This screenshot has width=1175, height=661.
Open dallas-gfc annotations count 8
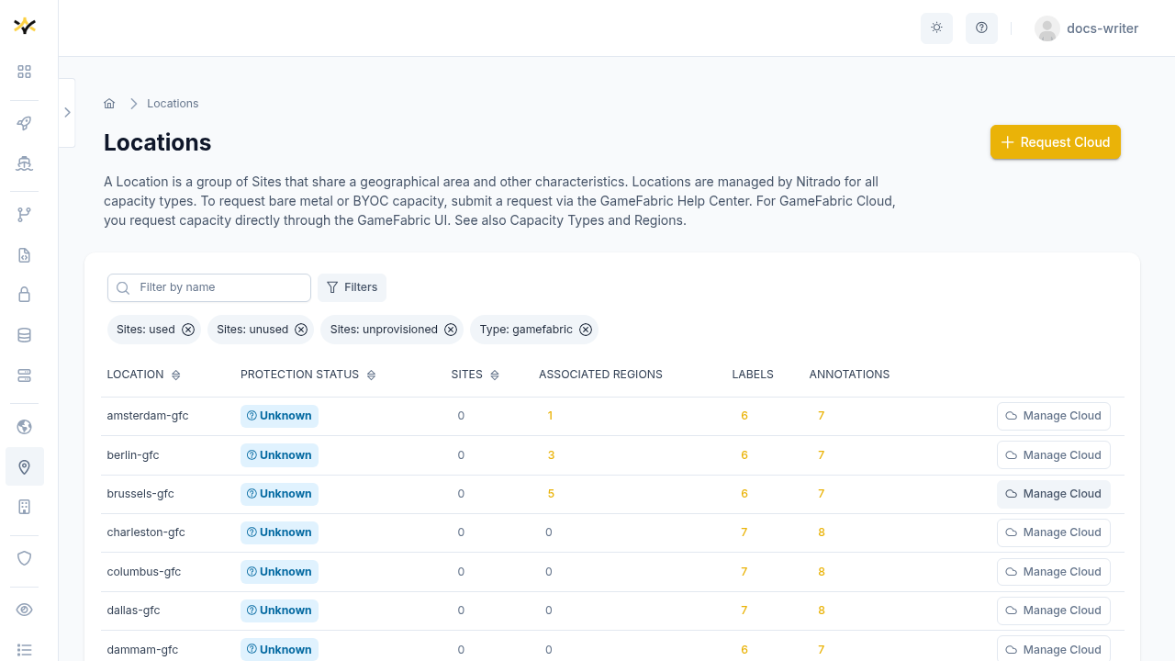click(x=822, y=611)
